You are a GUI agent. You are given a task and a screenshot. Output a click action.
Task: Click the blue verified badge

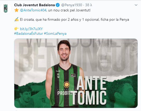click(x=58, y=5)
